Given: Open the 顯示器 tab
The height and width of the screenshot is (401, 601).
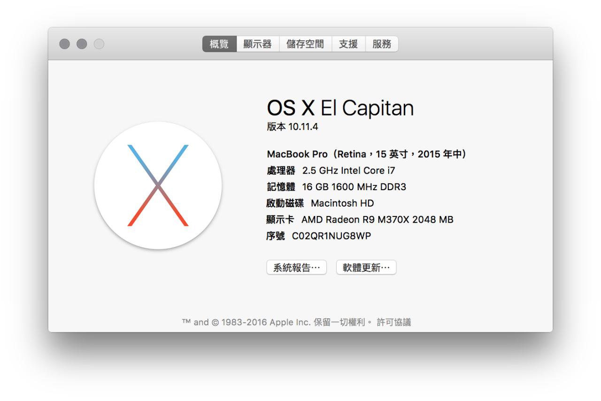Looking at the screenshot, I should (258, 44).
